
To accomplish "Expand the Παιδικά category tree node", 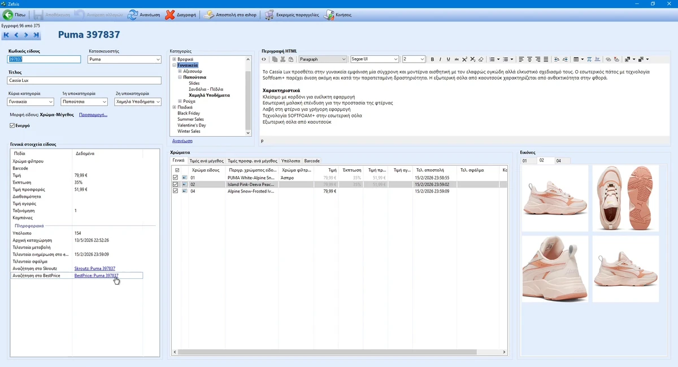I will pyautogui.click(x=175, y=107).
